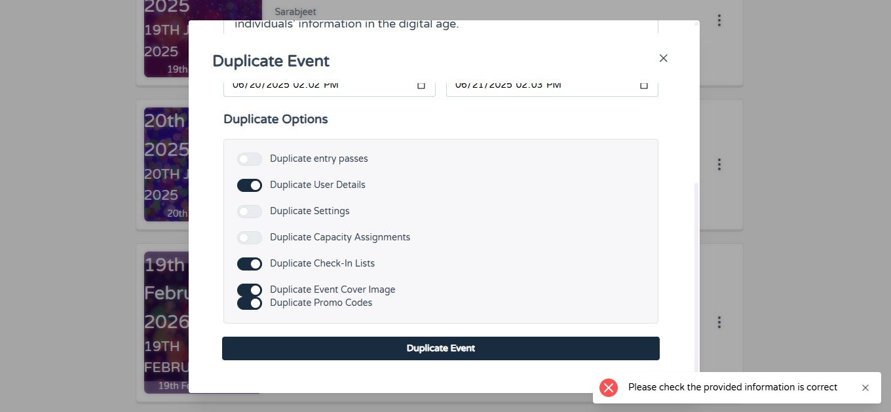Close the Duplicate Event dialog

[663, 58]
